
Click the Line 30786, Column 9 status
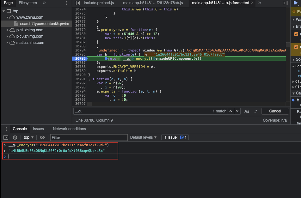[x=94, y=120]
